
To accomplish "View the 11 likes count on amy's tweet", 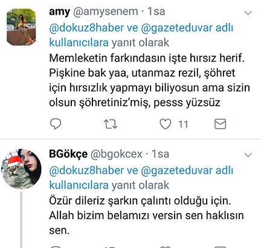I will [183, 125].
